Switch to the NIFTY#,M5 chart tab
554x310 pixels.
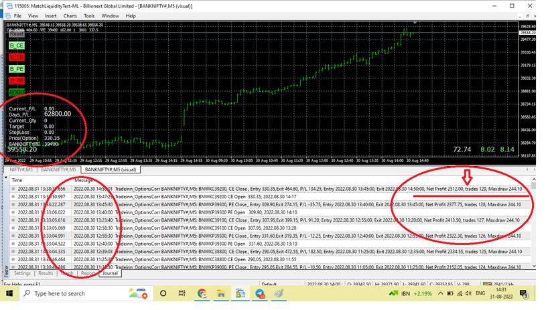coord(21,169)
